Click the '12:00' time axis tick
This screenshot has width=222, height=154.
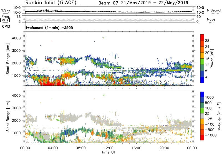click(109, 148)
